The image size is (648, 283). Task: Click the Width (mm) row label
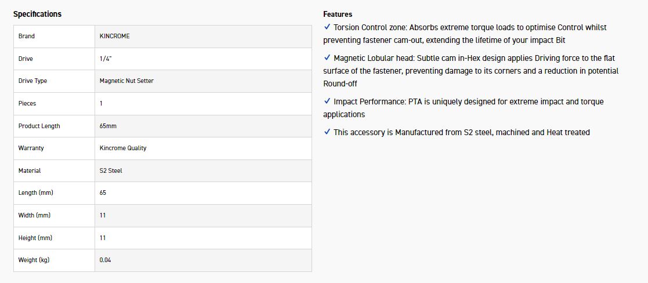[x=34, y=215]
